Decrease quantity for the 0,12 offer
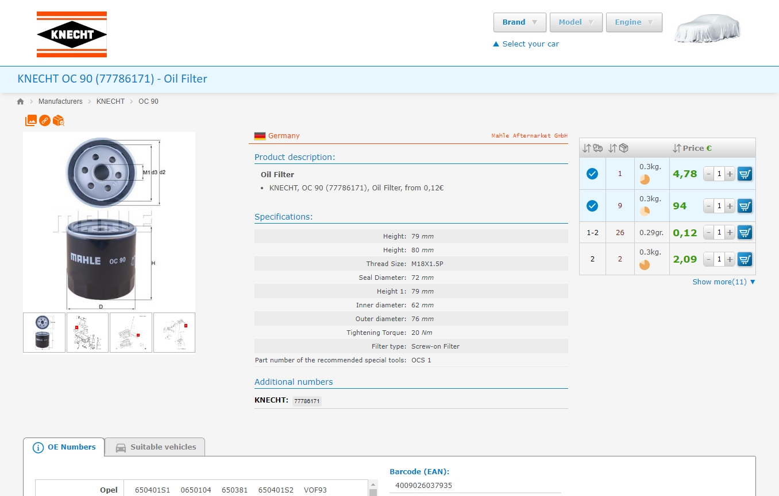 pyautogui.click(x=709, y=232)
